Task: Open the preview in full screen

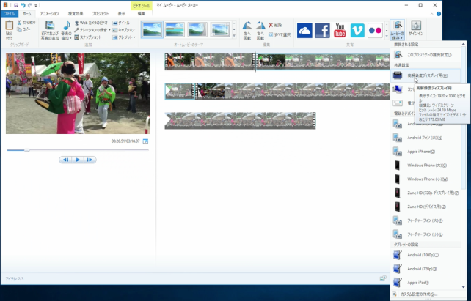Action: tap(145, 141)
